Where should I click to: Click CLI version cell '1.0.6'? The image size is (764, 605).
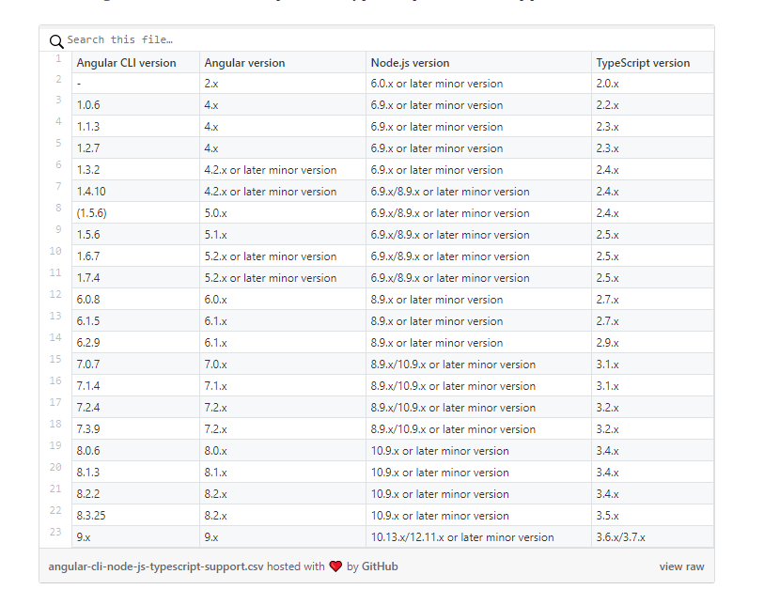click(x=136, y=105)
